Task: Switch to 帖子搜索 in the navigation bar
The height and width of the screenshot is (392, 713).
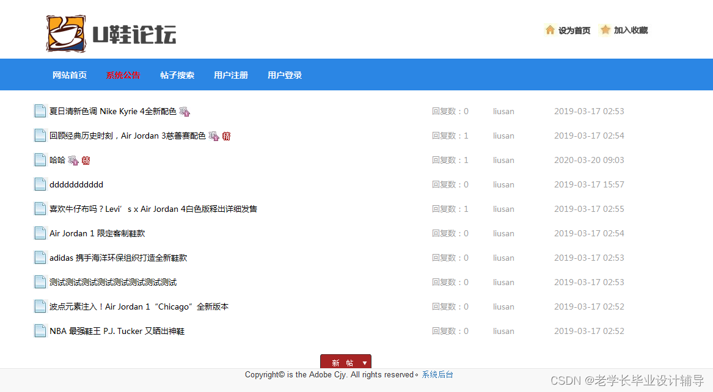Action: pyautogui.click(x=177, y=74)
